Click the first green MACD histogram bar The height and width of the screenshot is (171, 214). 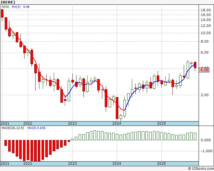coord(72,139)
